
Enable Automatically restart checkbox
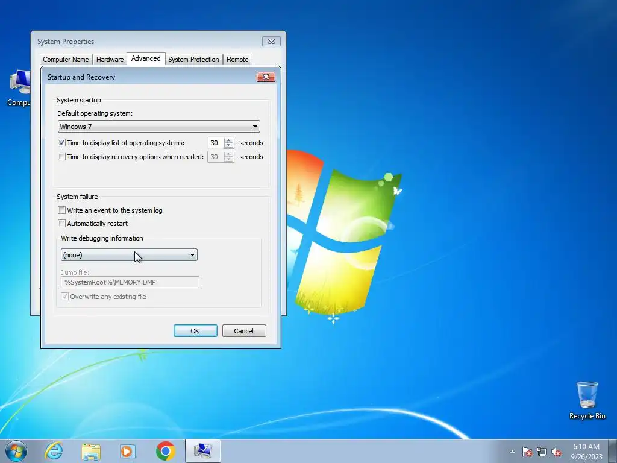(61, 224)
